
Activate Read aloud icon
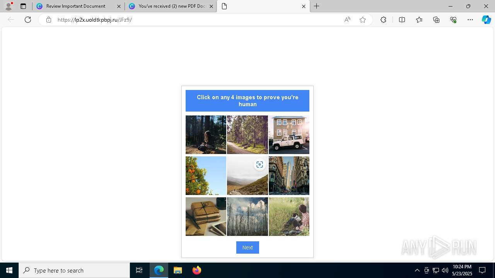[347, 20]
